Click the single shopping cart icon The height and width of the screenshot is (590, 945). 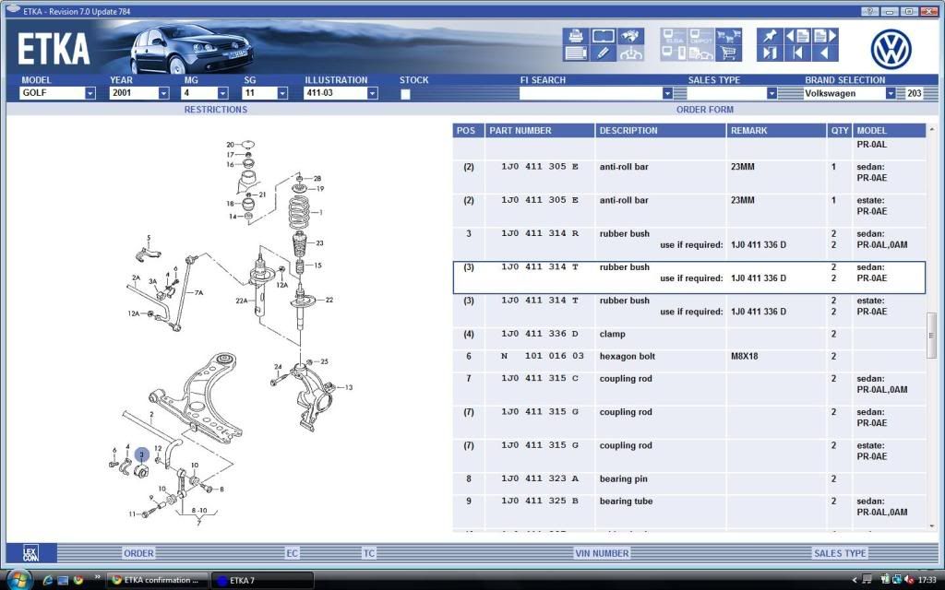pyautogui.click(x=729, y=53)
